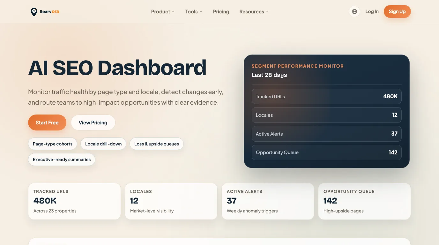Screen dimensions: 439x245
Task: Expand the Product menu chevron
Action: pos(173,11)
